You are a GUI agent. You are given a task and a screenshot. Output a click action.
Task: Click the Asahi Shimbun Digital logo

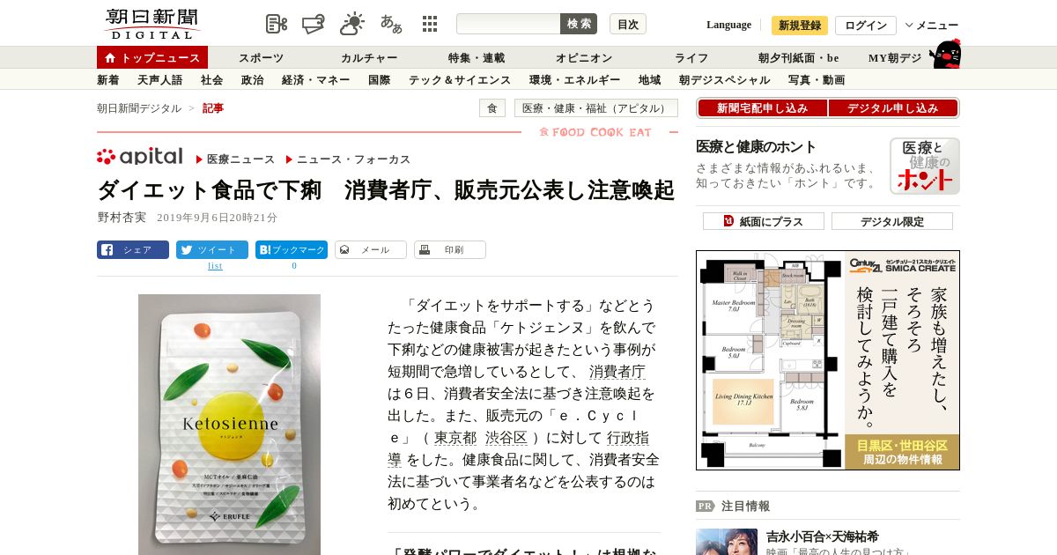coord(152,24)
